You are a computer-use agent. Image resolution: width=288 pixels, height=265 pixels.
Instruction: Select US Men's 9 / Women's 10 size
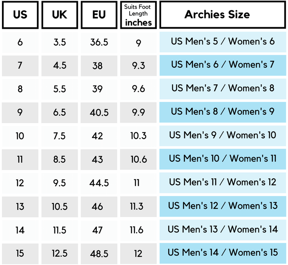[223, 136]
